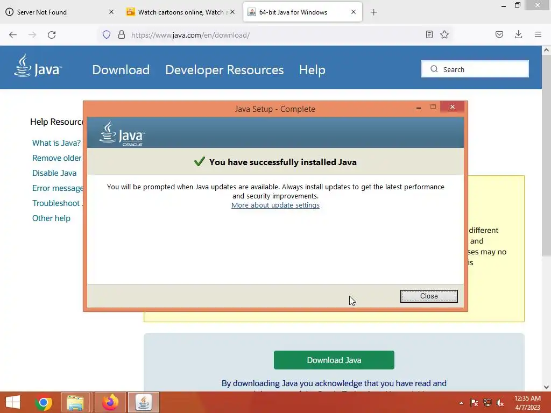The image size is (551, 413).
Task: Click the Java logo in site header
Action: pos(38,65)
